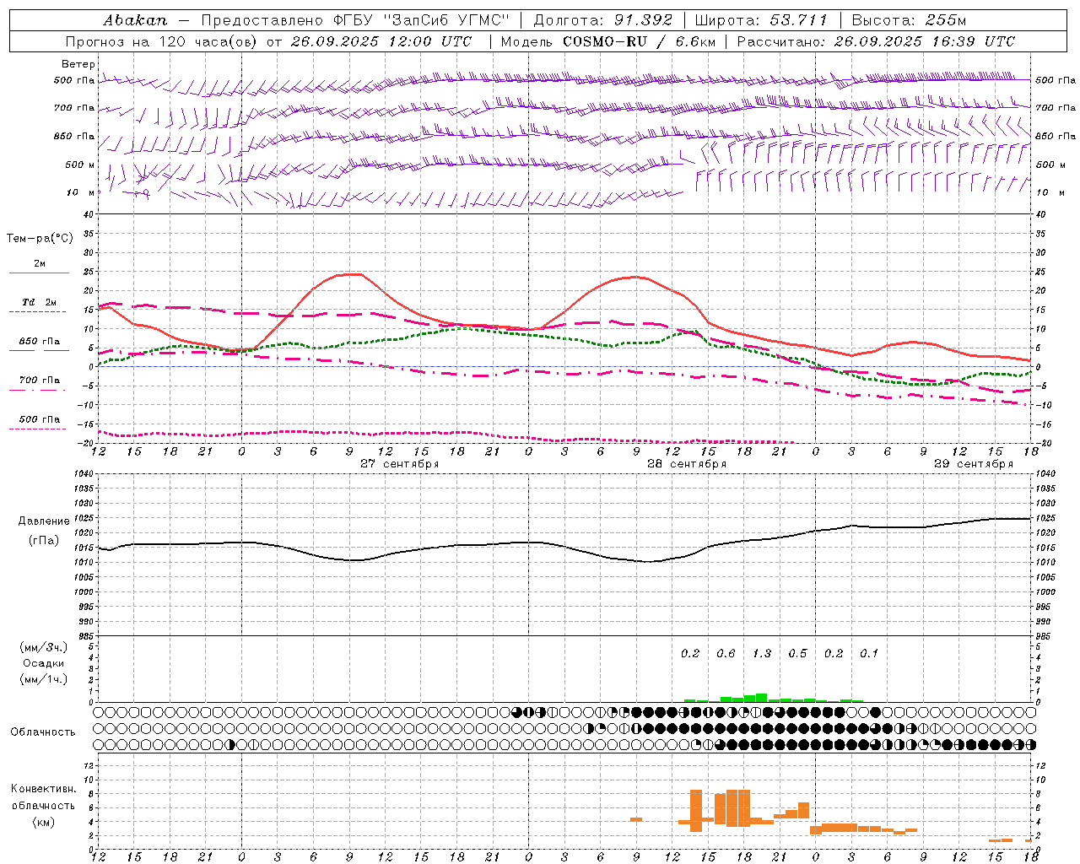Click the "Ветер" wind panel label
Viewport: 1080px width, 864px height.
tap(78, 64)
